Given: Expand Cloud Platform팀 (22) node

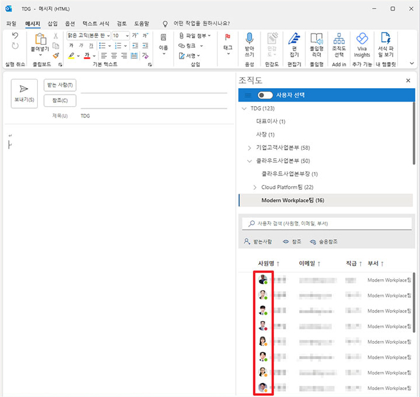Looking at the screenshot, I should (x=255, y=187).
